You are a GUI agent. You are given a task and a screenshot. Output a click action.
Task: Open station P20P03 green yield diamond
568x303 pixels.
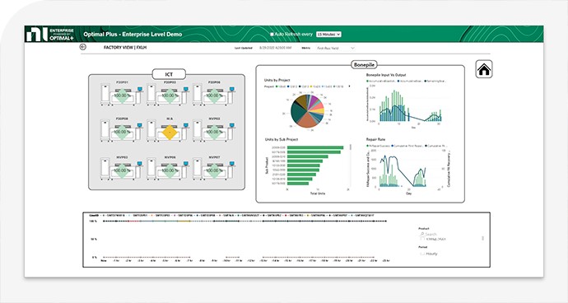(170, 96)
